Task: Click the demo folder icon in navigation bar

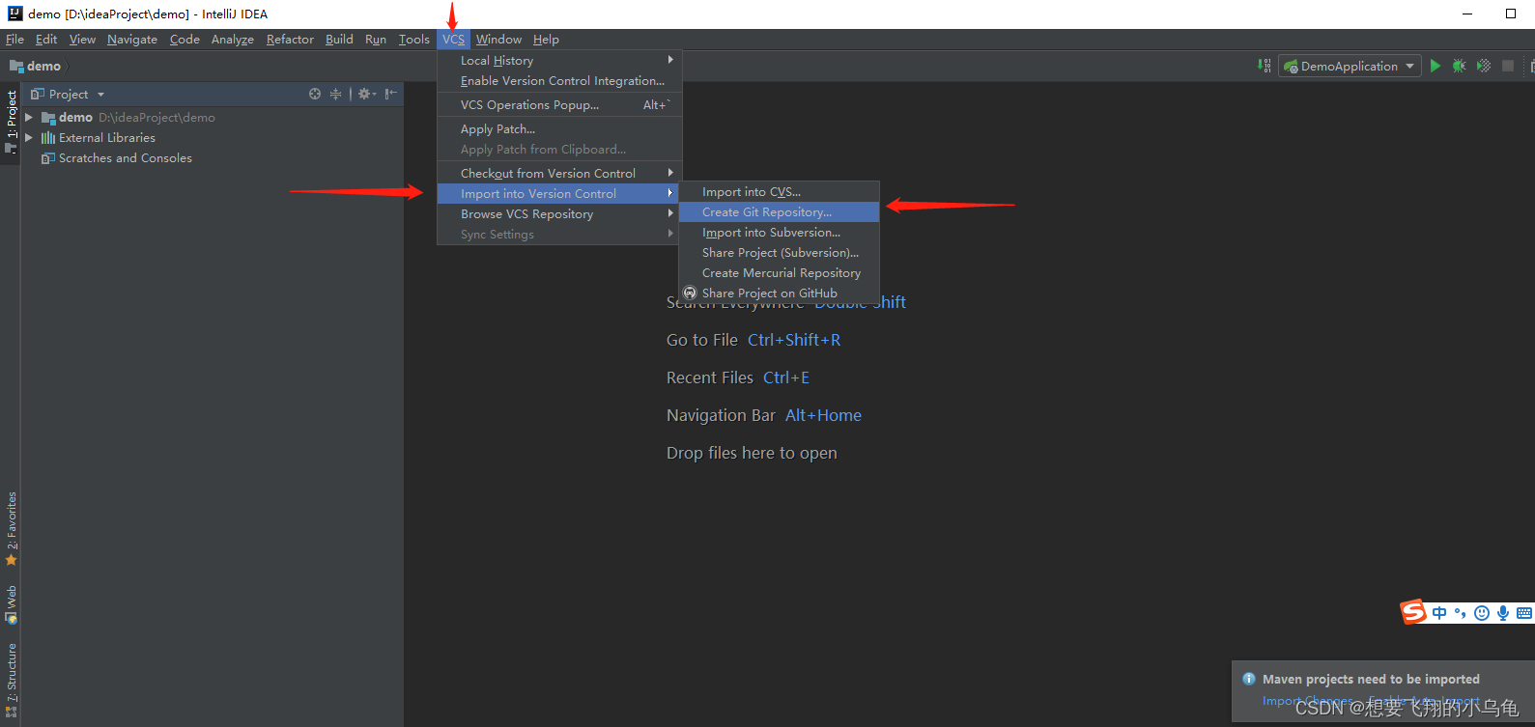Action: pos(16,66)
